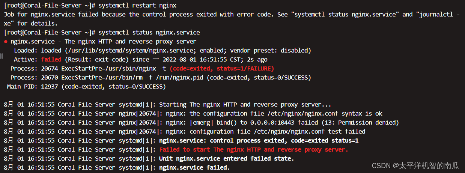Click the 'systemctl restart nginx' command text
Viewport: 465px width, 173px height.
pos(137,6)
